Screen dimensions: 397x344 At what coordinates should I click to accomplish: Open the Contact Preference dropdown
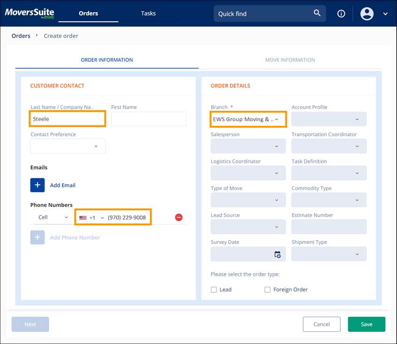coord(67,146)
